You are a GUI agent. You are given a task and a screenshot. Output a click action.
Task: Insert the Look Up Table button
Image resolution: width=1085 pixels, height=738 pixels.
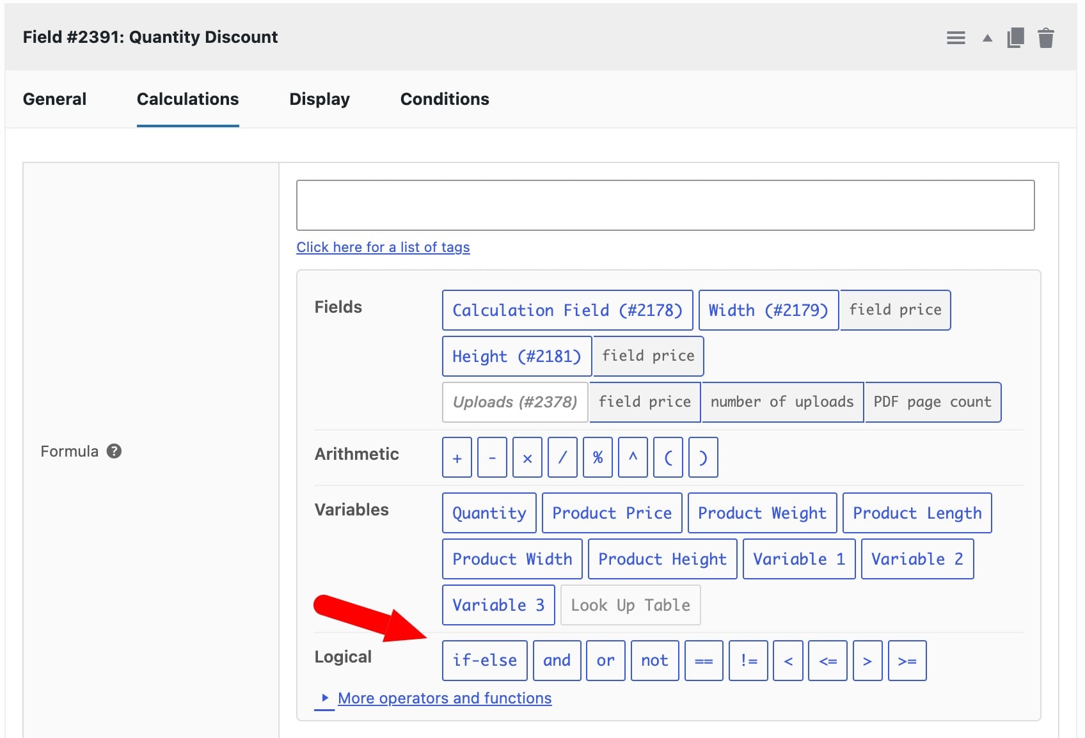pyautogui.click(x=631, y=605)
